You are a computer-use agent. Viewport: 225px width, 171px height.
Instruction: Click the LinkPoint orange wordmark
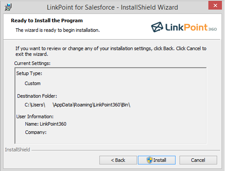coord(196,27)
